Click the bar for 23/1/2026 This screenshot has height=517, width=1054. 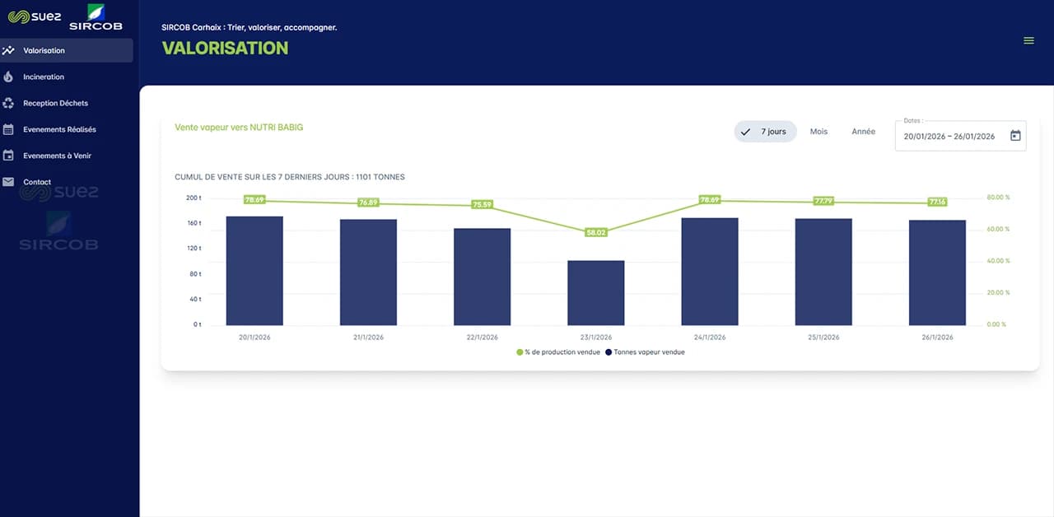(595, 292)
